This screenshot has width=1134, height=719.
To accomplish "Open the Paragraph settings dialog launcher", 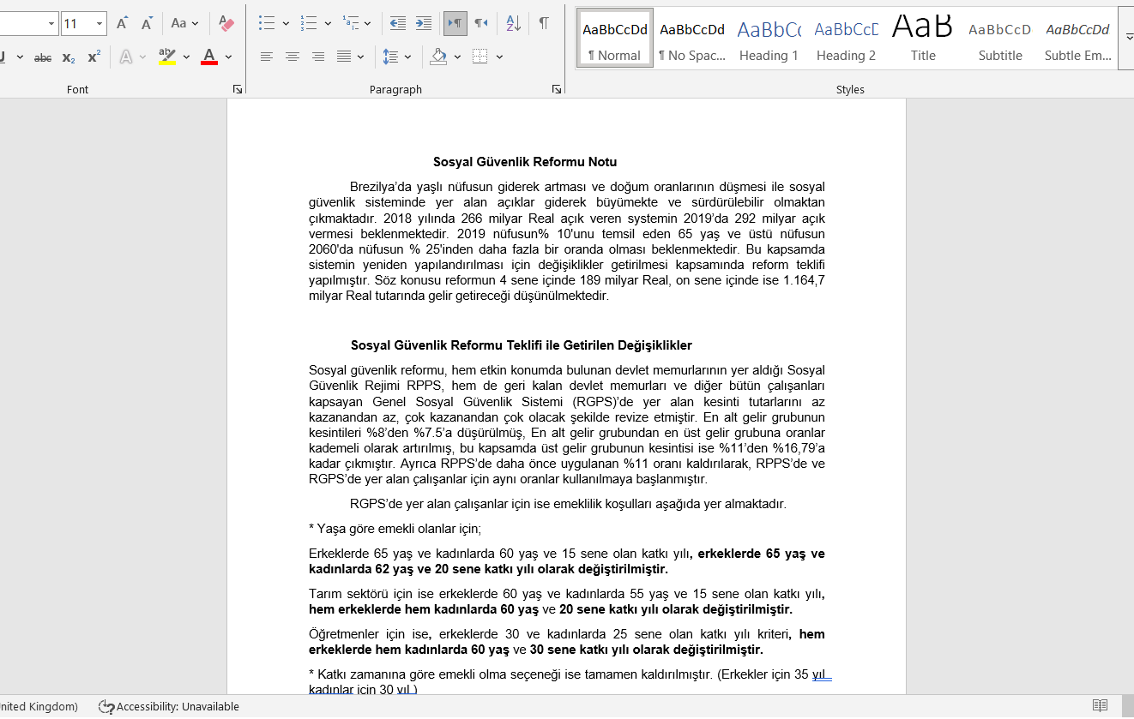I will pyautogui.click(x=557, y=89).
